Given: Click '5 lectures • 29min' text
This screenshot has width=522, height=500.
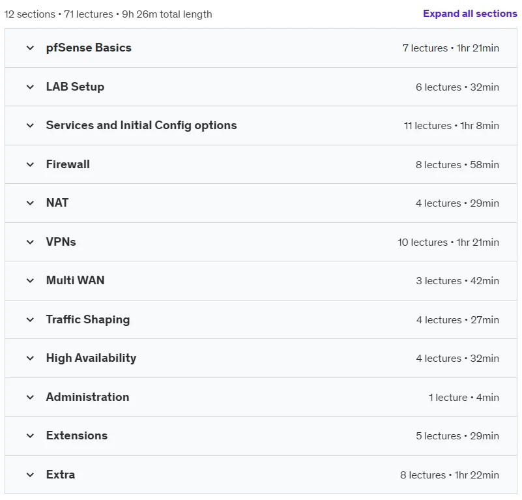Looking at the screenshot, I should tap(457, 436).
